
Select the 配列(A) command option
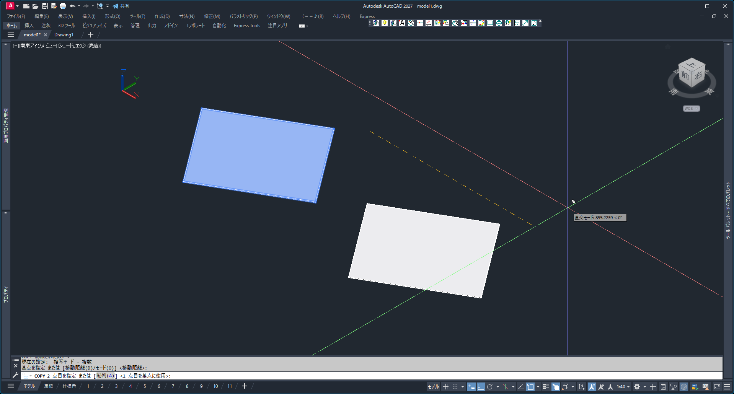click(x=105, y=376)
